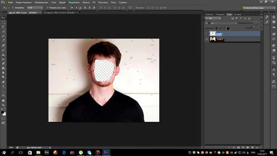Select the Horizontal Type tool
The width and height of the screenshot is (277, 156).
pyautogui.click(x=3, y=87)
